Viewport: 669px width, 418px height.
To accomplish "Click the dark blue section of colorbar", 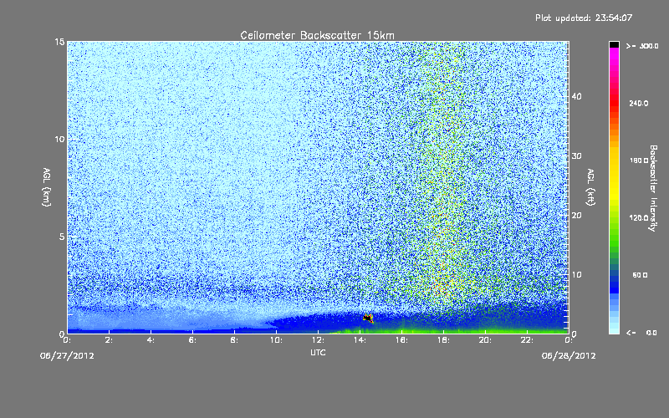I will pyautogui.click(x=614, y=283).
